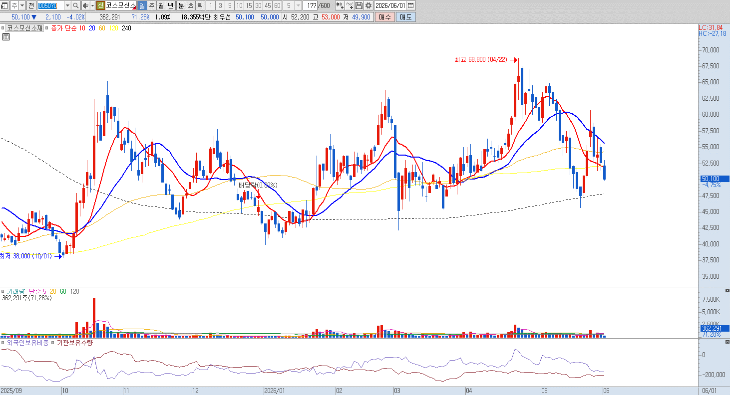Click the stock code input field
Viewport: 730px width, 395px height.
50,5
